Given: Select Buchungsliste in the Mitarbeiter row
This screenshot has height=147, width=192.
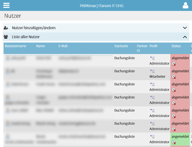Looking at the screenshot, I should click(125, 71).
